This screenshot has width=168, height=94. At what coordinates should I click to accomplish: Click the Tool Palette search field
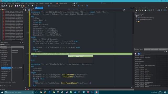[x=145, y=54]
